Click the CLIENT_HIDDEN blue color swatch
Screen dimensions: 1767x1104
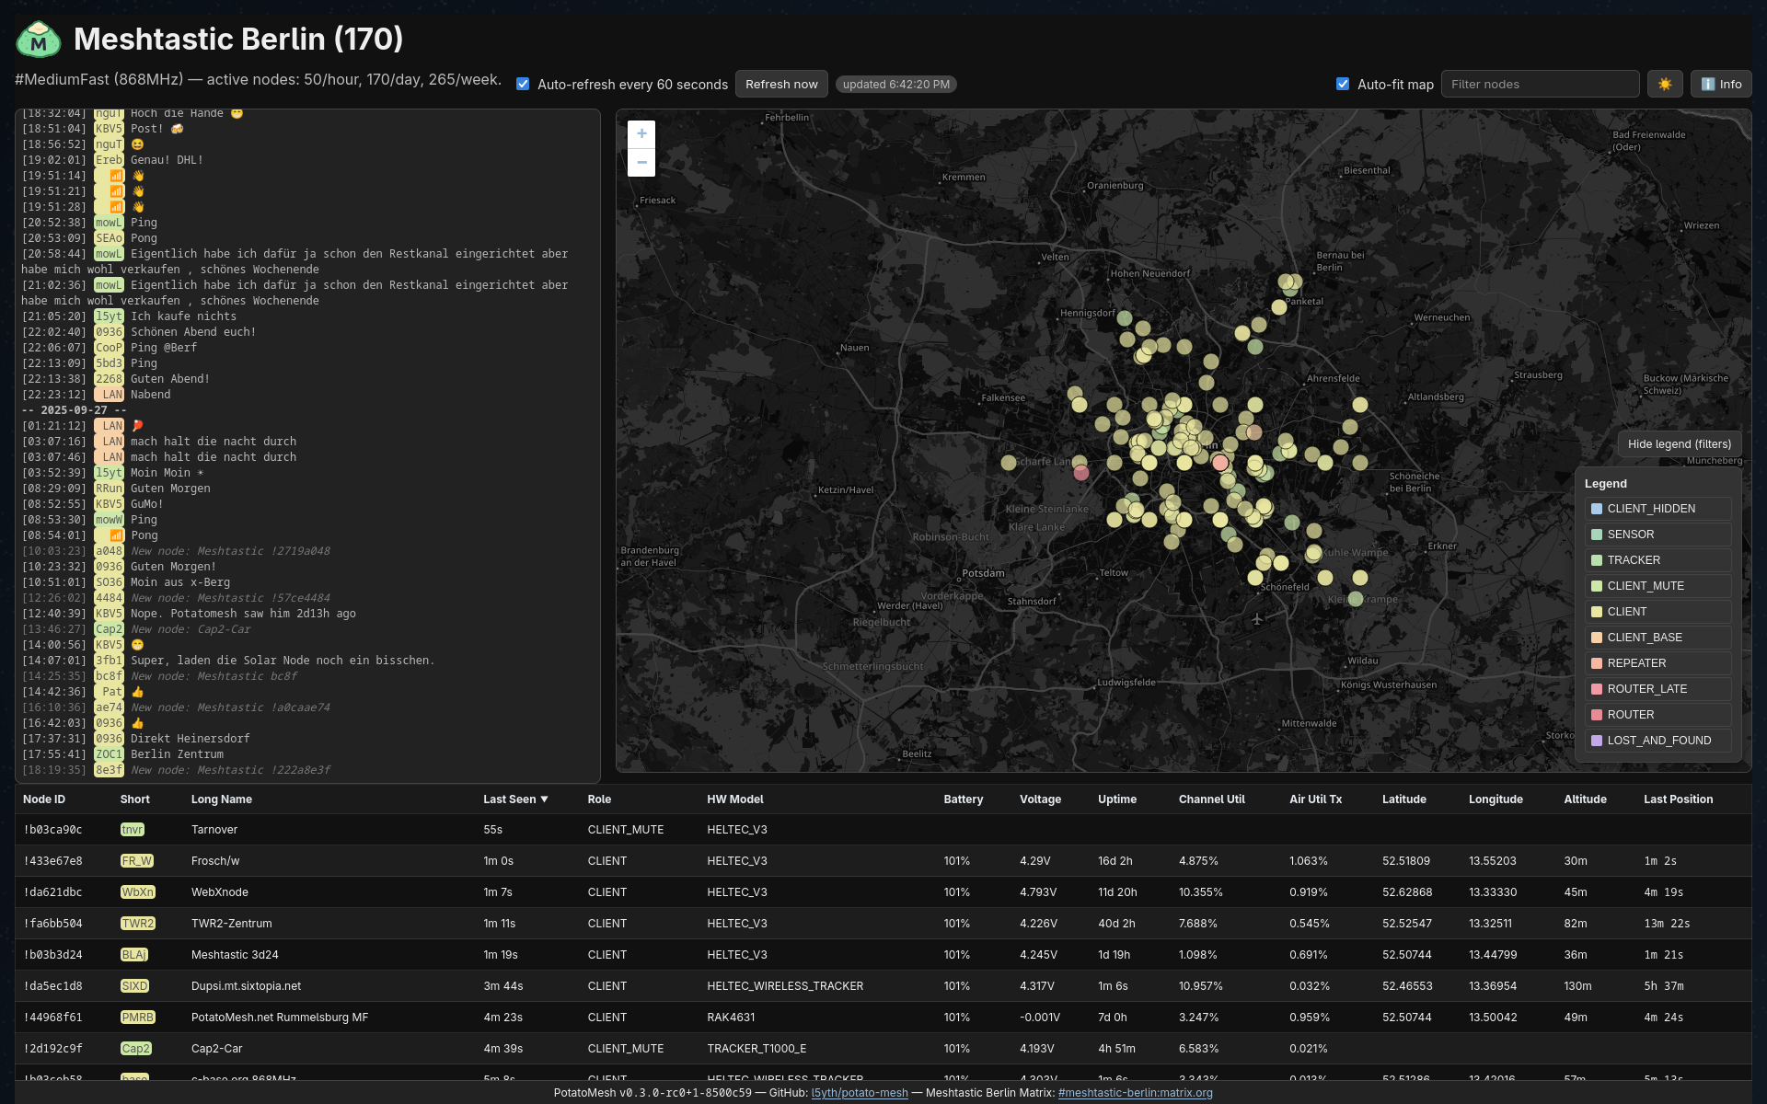click(1597, 509)
